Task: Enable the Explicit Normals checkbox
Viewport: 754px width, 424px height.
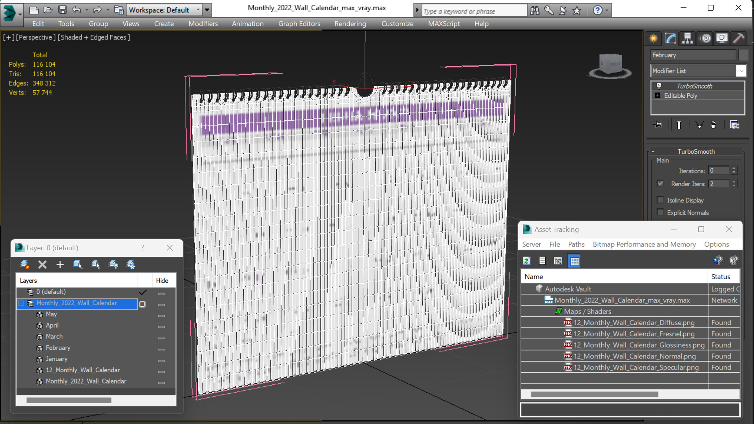Action: tap(661, 213)
